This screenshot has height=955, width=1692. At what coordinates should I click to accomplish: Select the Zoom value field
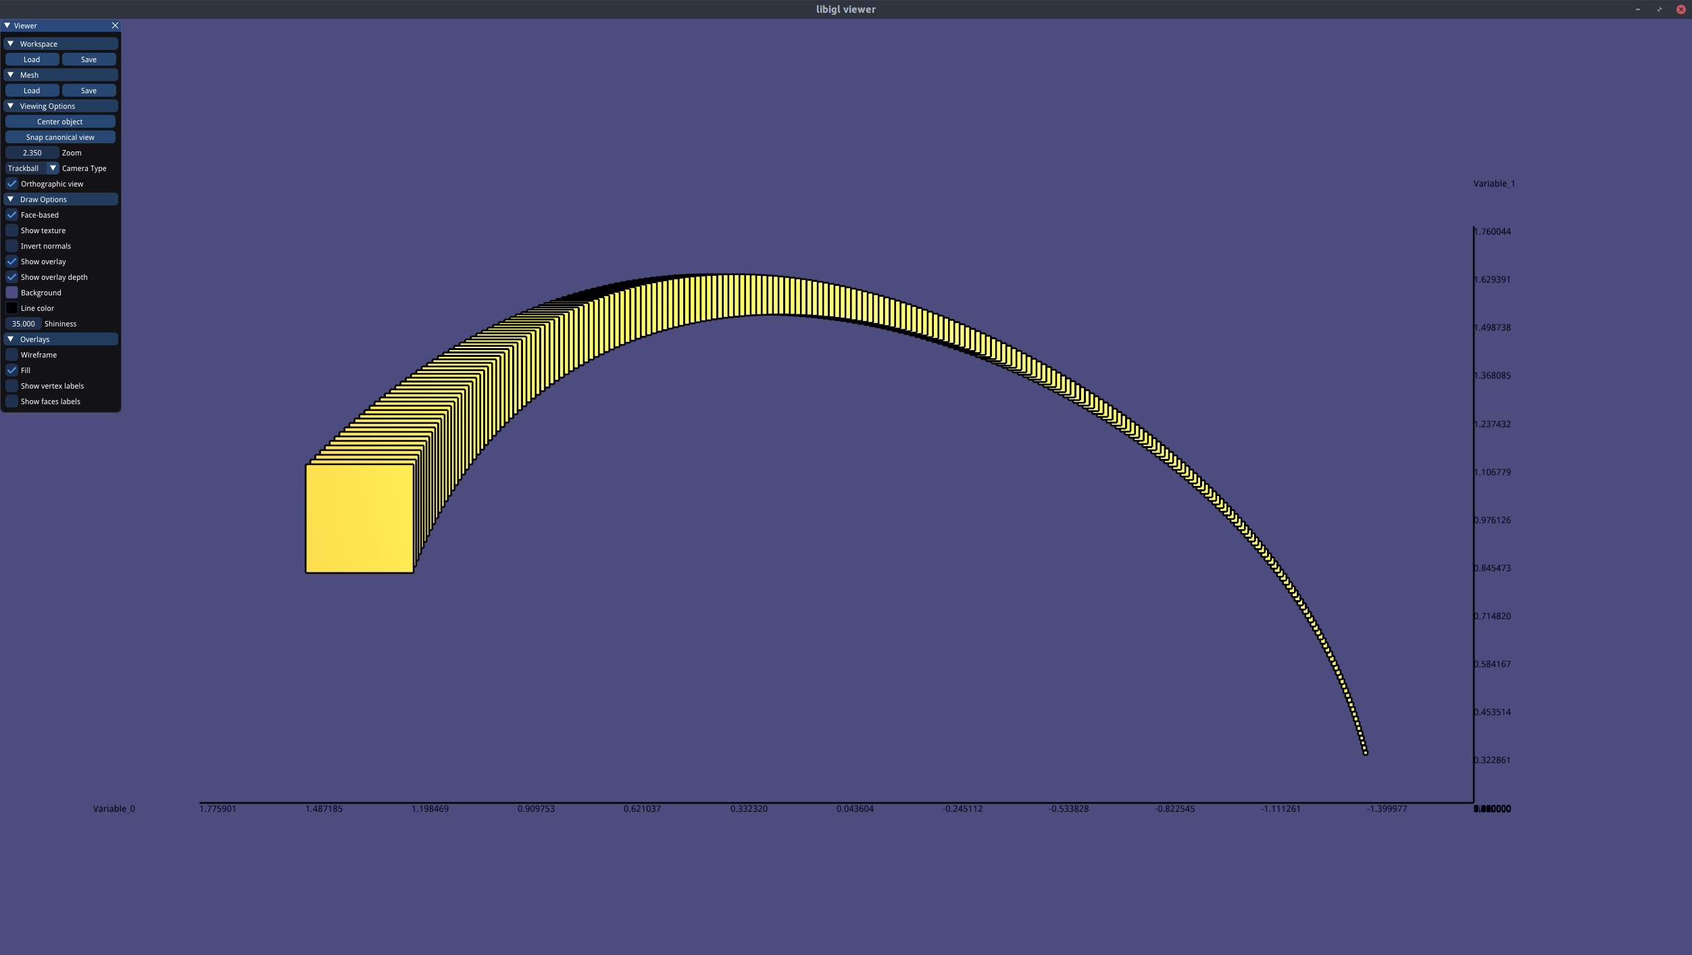32,153
